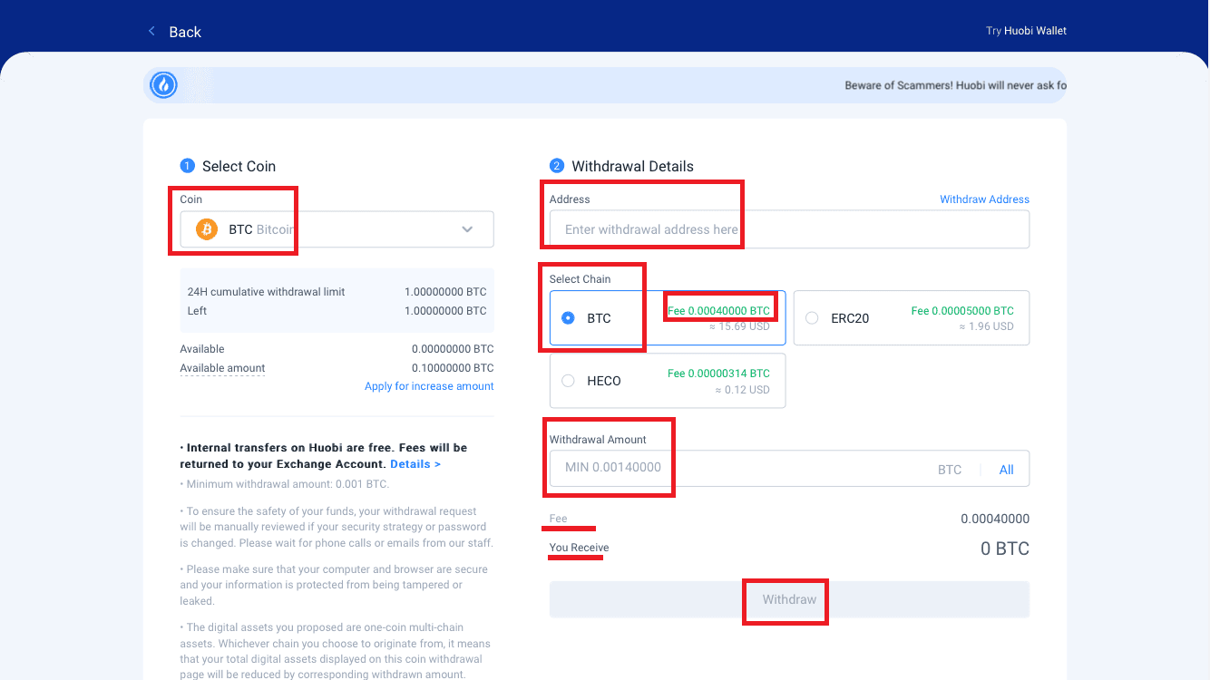Click Apply for increase amount link

coord(429,386)
